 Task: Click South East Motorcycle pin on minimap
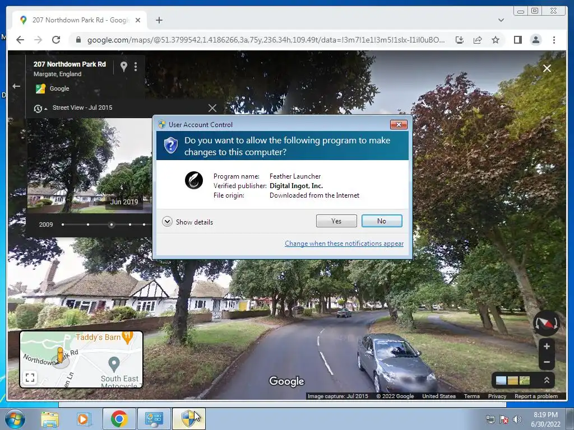coord(114,364)
